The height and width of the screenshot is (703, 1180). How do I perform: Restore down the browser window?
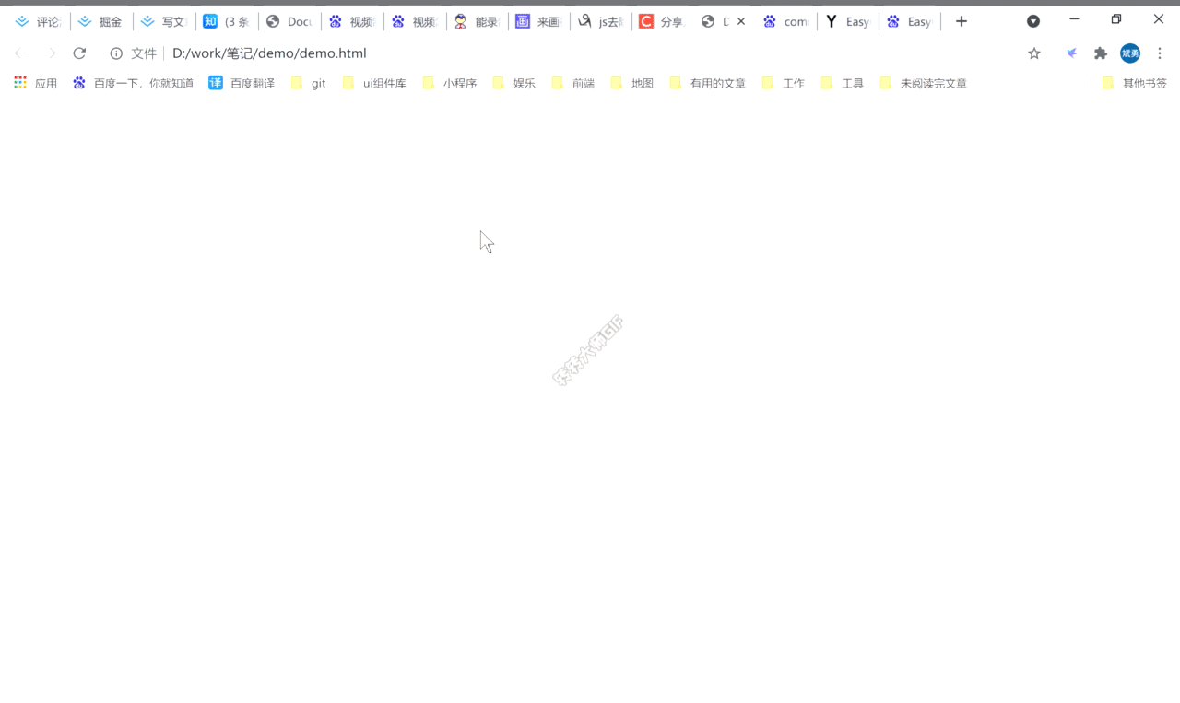[1116, 19]
